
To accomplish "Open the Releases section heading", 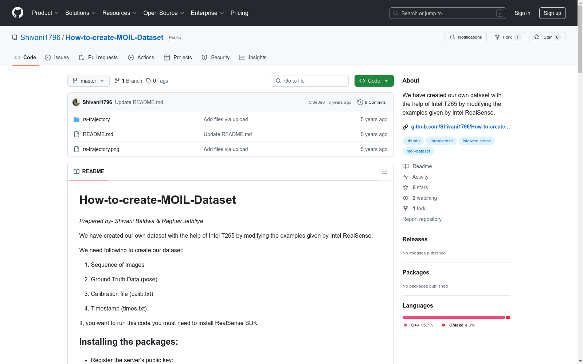I will click(415, 239).
